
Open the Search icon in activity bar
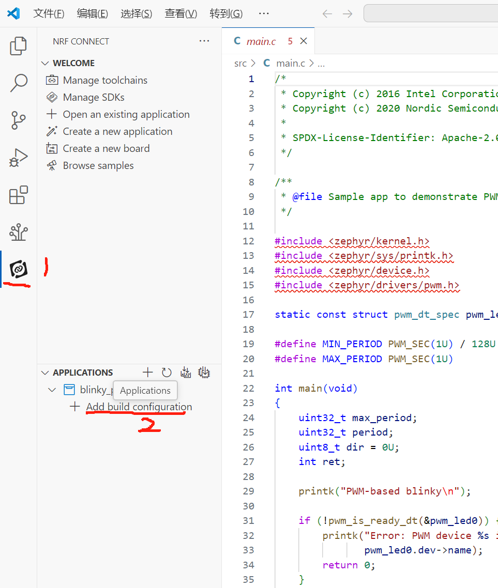[x=18, y=83]
